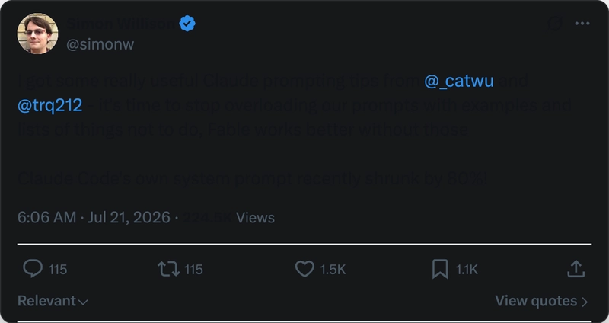Repost the tweet using the retweet arrows icon
This screenshot has height=323, width=609.
[168, 269]
